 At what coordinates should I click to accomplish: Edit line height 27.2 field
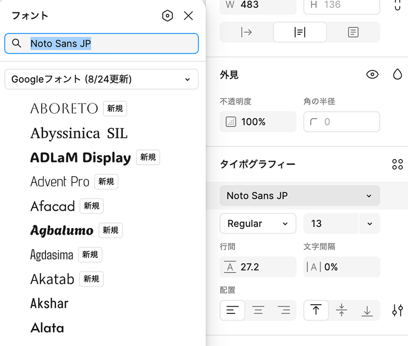[x=258, y=267]
